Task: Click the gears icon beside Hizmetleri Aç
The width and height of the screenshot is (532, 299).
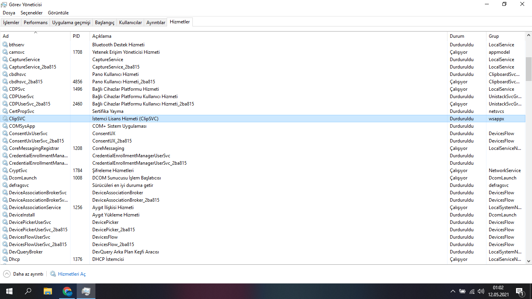Action: tap(53, 274)
